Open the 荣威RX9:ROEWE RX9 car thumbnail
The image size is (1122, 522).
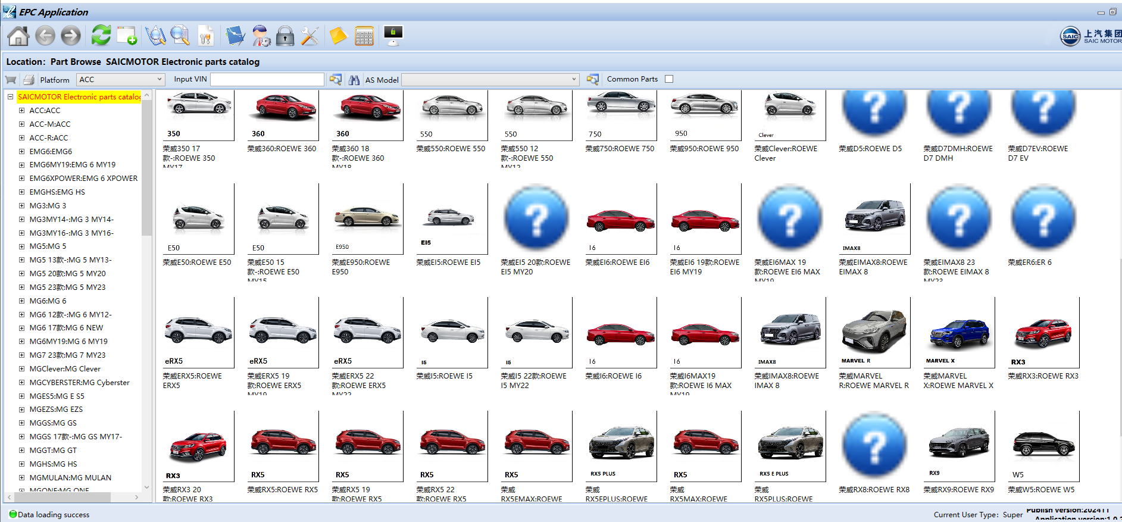pyautogui.click(x=960, y=446)
